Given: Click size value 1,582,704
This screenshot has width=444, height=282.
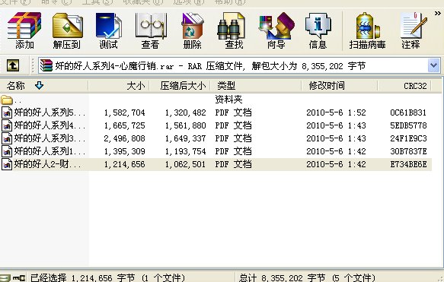Looking at the screenshot, I should click(125, 112).
